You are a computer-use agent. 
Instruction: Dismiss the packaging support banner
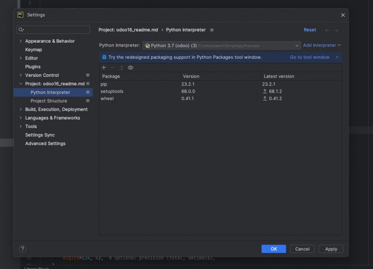click(337, 57)
